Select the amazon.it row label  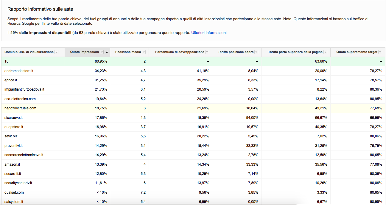coord(12,164)
